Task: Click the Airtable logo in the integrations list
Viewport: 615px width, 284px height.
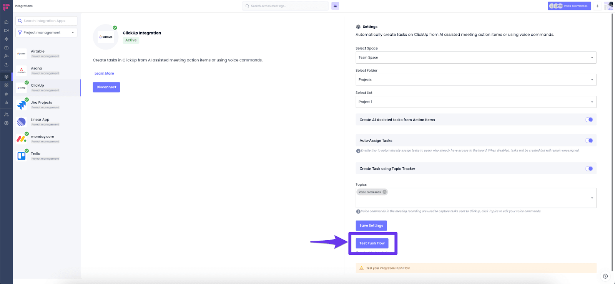Action: point(22,54)
